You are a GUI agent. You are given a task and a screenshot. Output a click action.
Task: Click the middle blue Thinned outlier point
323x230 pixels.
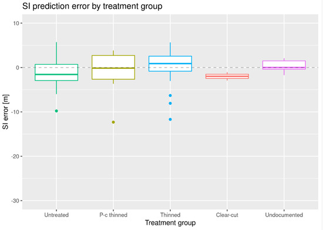(x=170, y=104)
